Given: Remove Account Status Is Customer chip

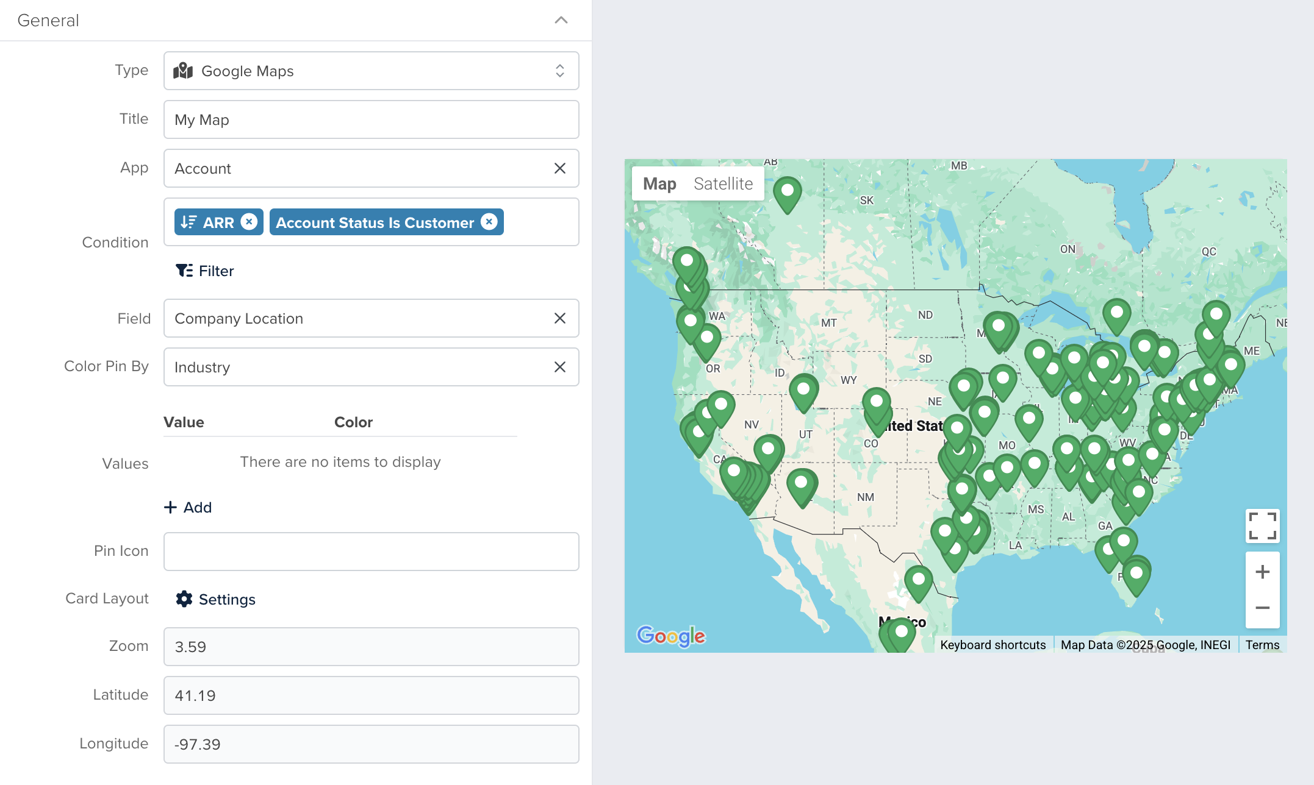Looking at the screenshot, I should coord(489,222).
